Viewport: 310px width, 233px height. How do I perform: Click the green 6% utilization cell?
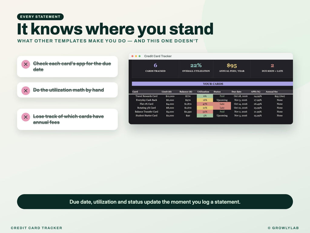click(x=205, y=96)
